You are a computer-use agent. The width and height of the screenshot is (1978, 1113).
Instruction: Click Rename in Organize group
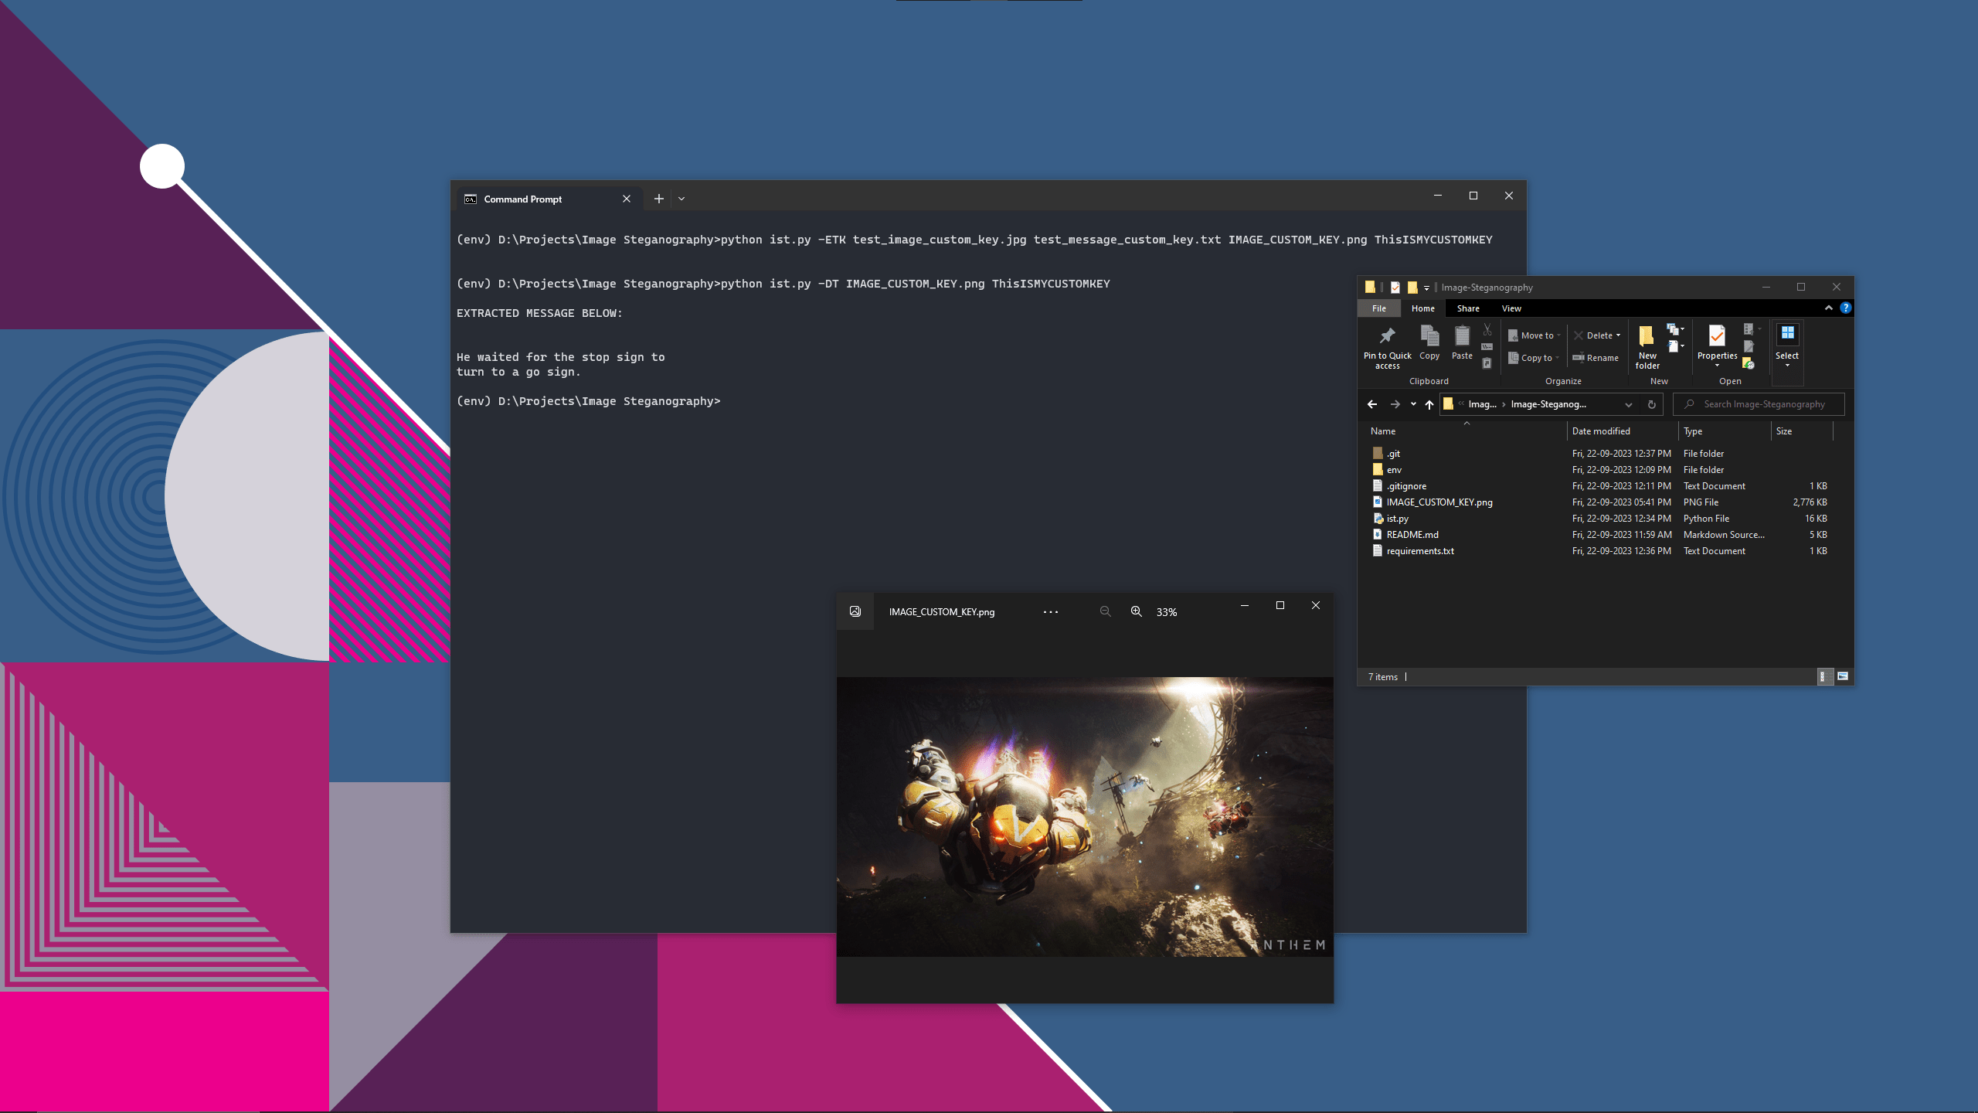pos(1596,358)
